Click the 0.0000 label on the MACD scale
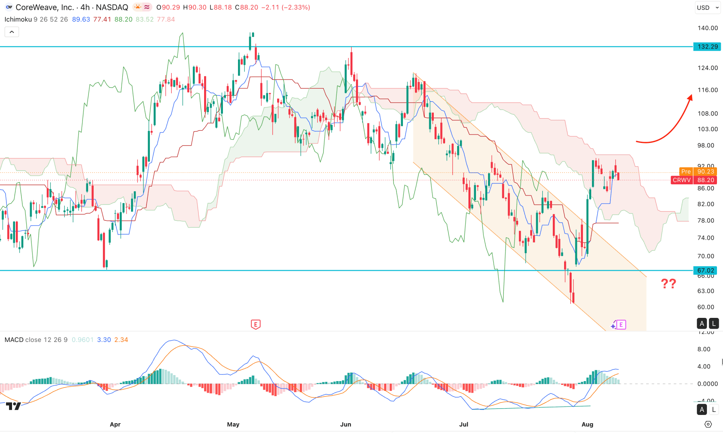The height and width of the screenshot is (433, 723). [x=708, y=384]
